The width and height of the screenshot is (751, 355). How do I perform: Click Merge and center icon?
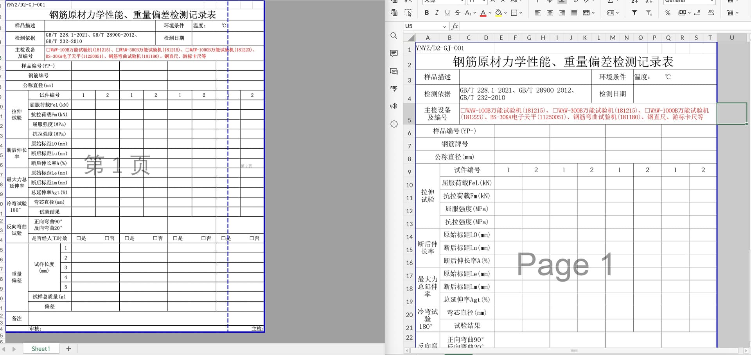point(586,13)
